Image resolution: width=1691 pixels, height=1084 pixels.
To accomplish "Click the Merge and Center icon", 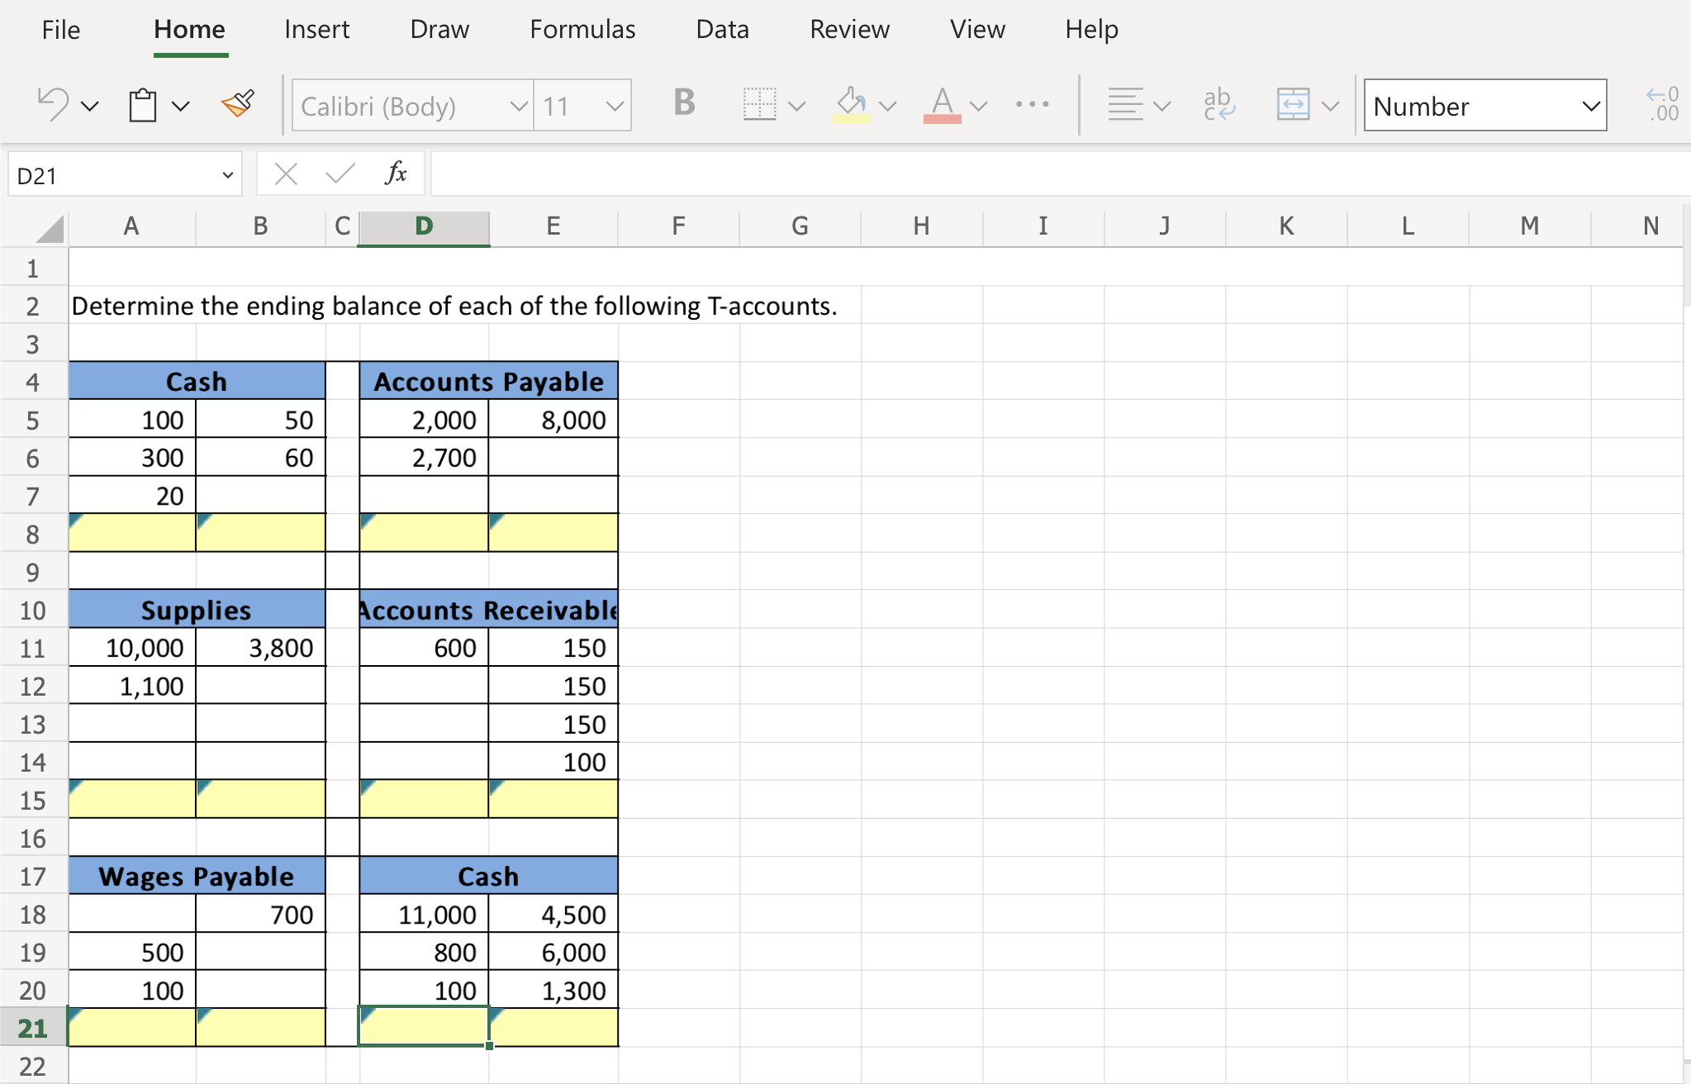I will (1294, 104).
